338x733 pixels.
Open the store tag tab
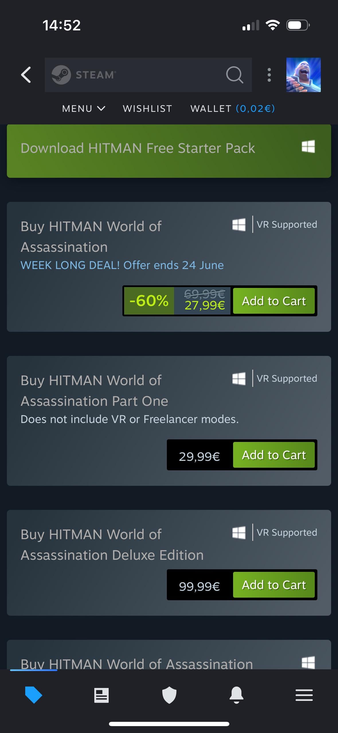click(34, 695)
